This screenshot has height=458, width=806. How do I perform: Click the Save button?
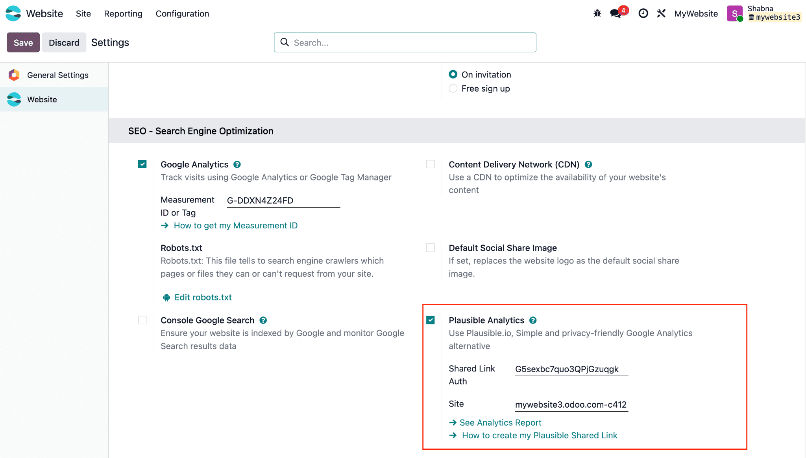[23, 42]
